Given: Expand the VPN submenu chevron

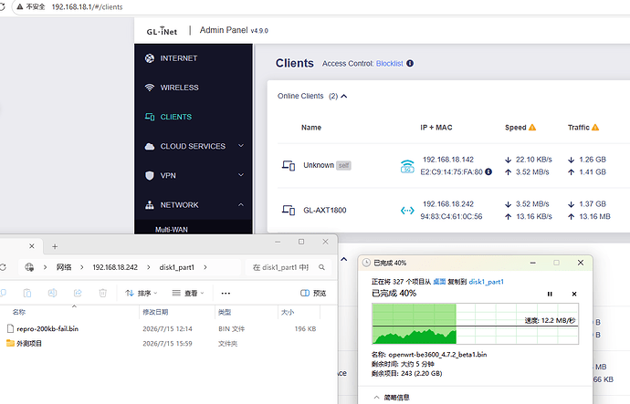Looking at the screenshot, I should 241,175.
